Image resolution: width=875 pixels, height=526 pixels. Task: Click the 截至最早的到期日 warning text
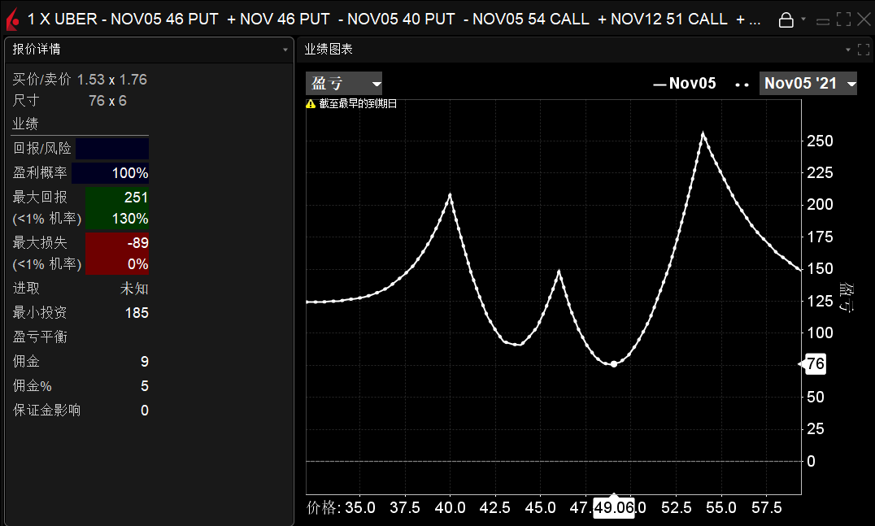point(358,104)
